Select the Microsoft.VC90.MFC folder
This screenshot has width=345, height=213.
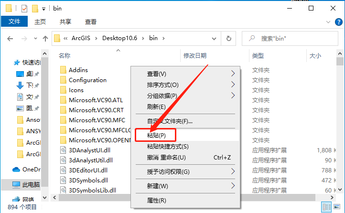(92, 120)
